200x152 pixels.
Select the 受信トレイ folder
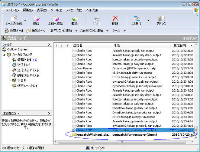tap(24, 60)
